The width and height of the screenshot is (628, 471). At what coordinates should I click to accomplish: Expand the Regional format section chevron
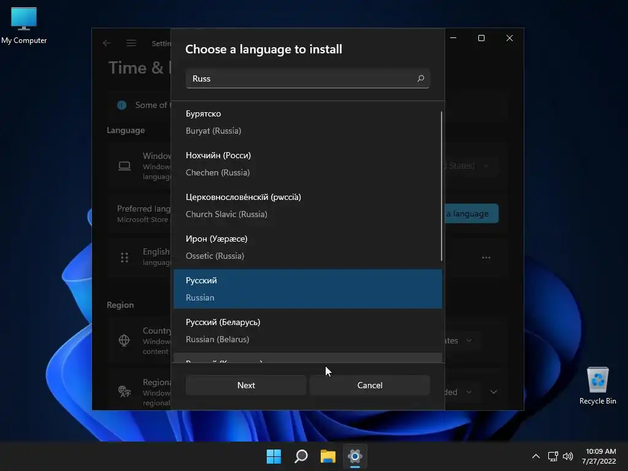[x=494, y=392]
